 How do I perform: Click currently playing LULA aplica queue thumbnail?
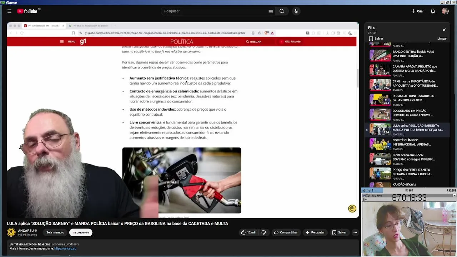coord(380,129)
